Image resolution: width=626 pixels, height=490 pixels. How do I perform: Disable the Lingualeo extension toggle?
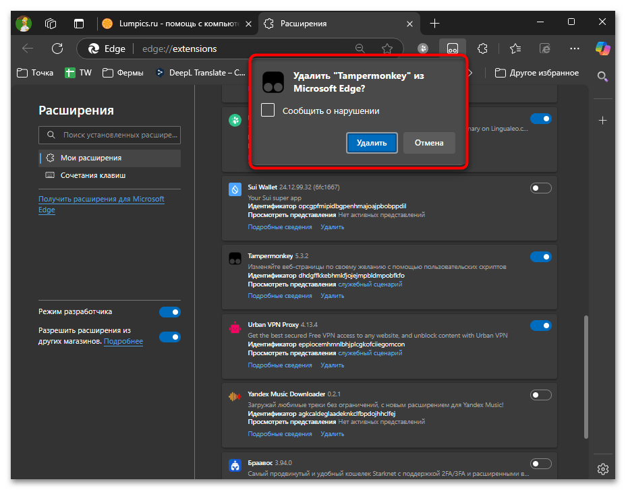click(x=540, y=119)
